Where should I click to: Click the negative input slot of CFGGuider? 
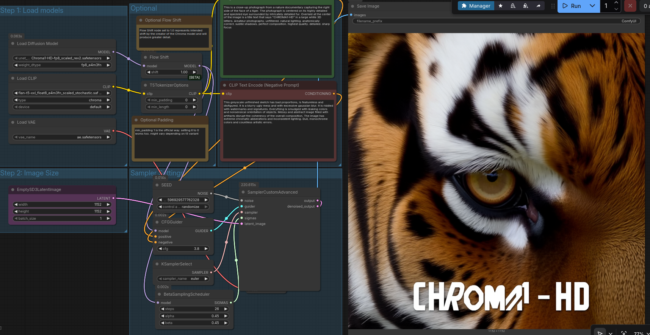(155, 242)
